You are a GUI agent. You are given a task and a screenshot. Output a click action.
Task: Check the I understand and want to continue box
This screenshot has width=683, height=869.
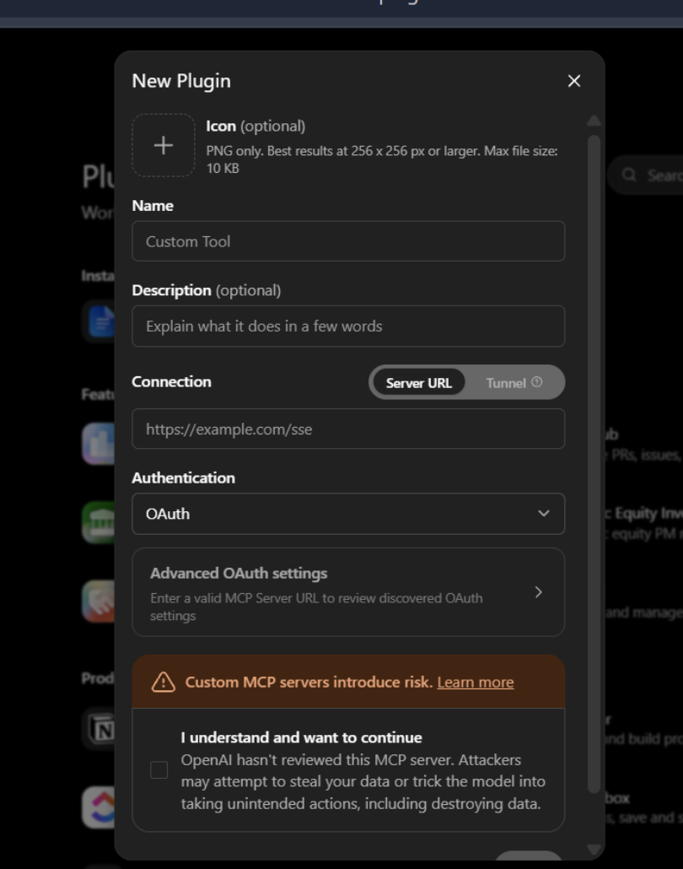pos(159,769)
